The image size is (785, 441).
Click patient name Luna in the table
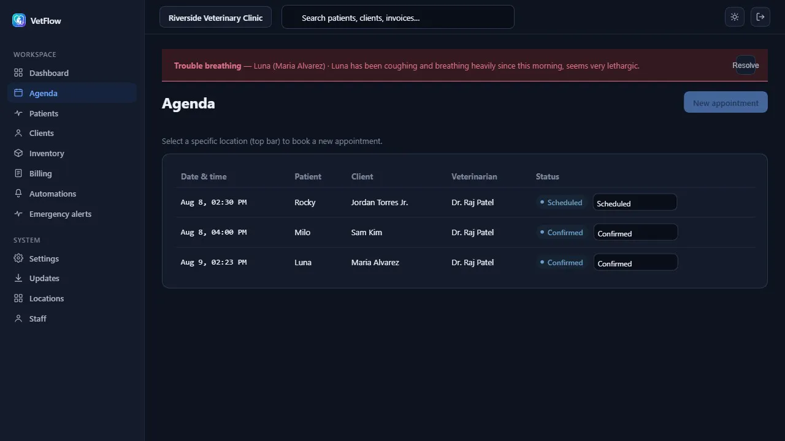tap(303, 262)
